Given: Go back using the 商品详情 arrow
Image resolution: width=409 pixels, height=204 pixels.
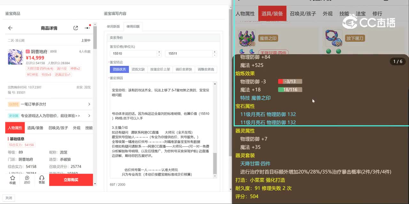Looking at the screenshot, I should click(x=10, y=28).
